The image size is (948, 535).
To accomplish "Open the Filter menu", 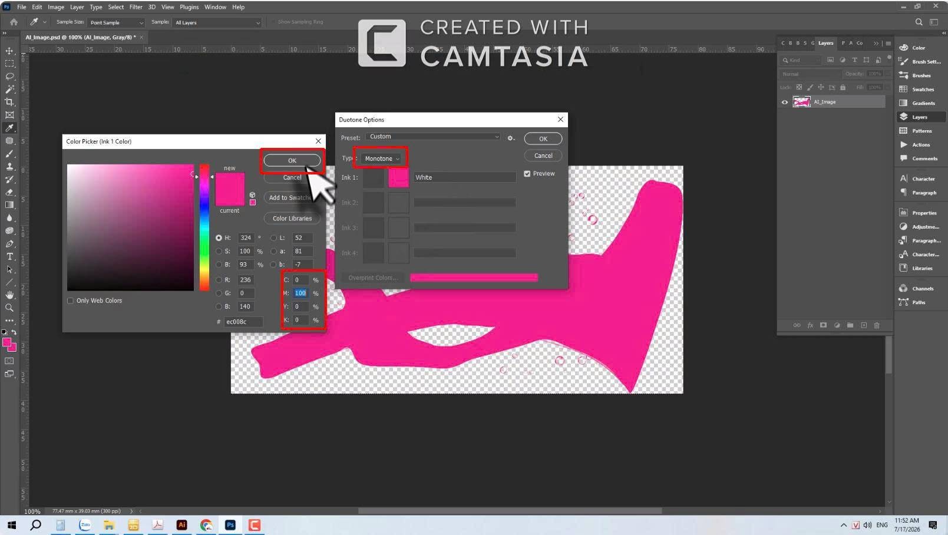I will pyautogui.click(x=136, y=7).
